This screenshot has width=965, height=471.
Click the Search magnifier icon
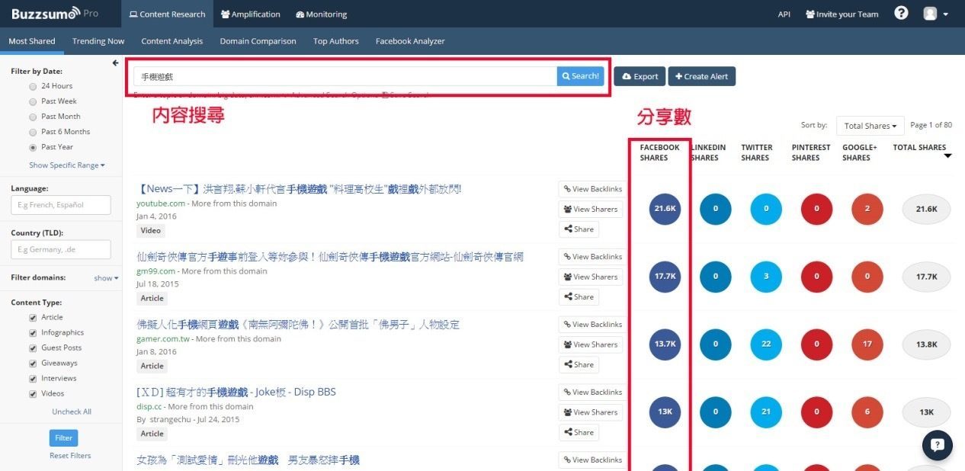coord(569,75)
